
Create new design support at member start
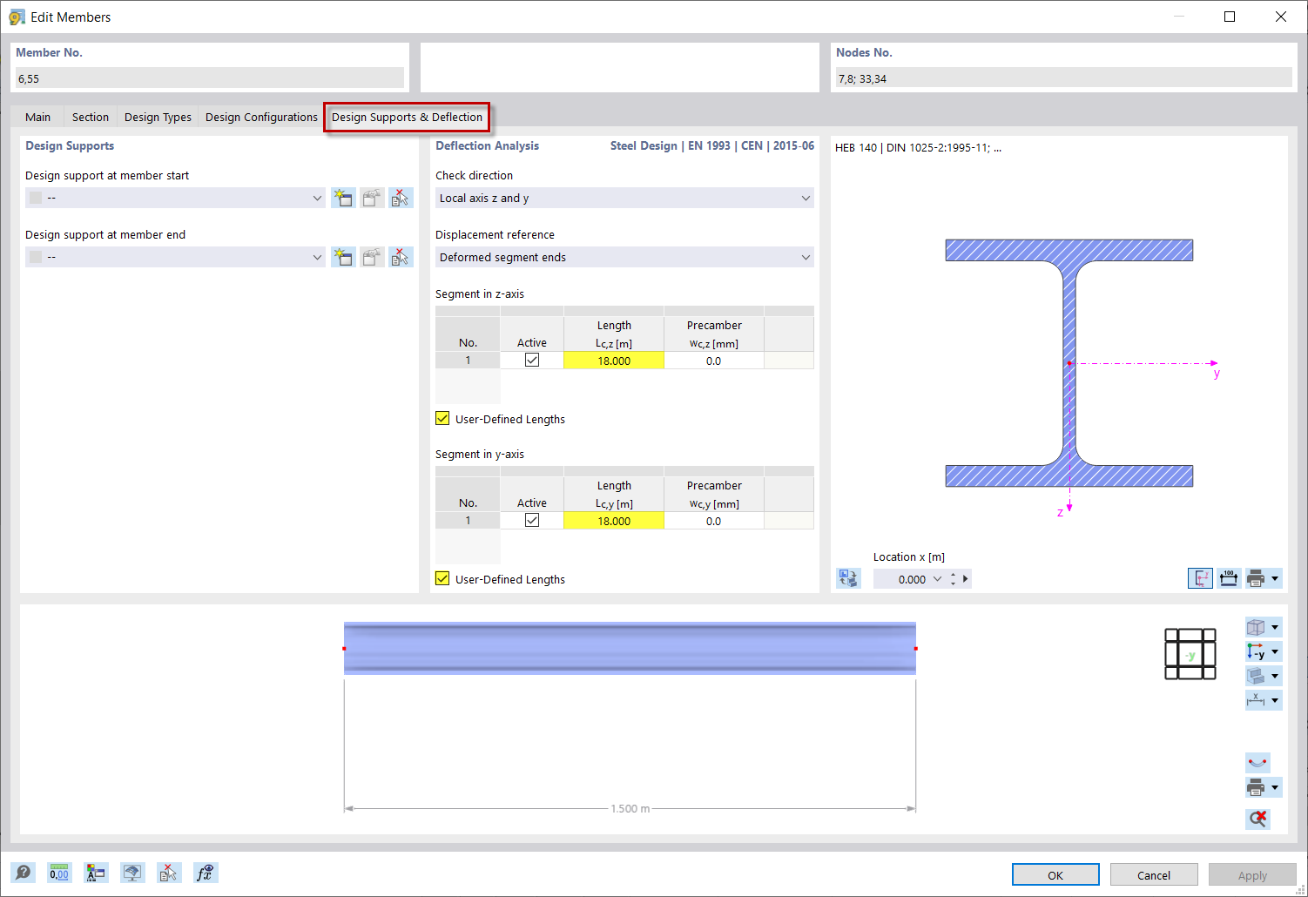click(343, 198)
